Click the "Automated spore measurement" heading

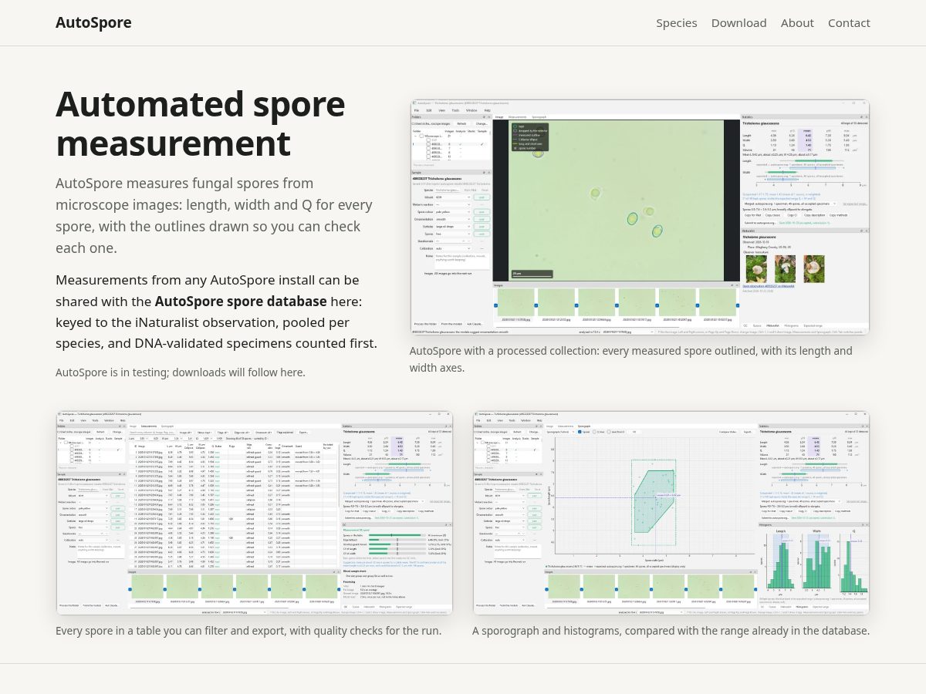point(201,123)
